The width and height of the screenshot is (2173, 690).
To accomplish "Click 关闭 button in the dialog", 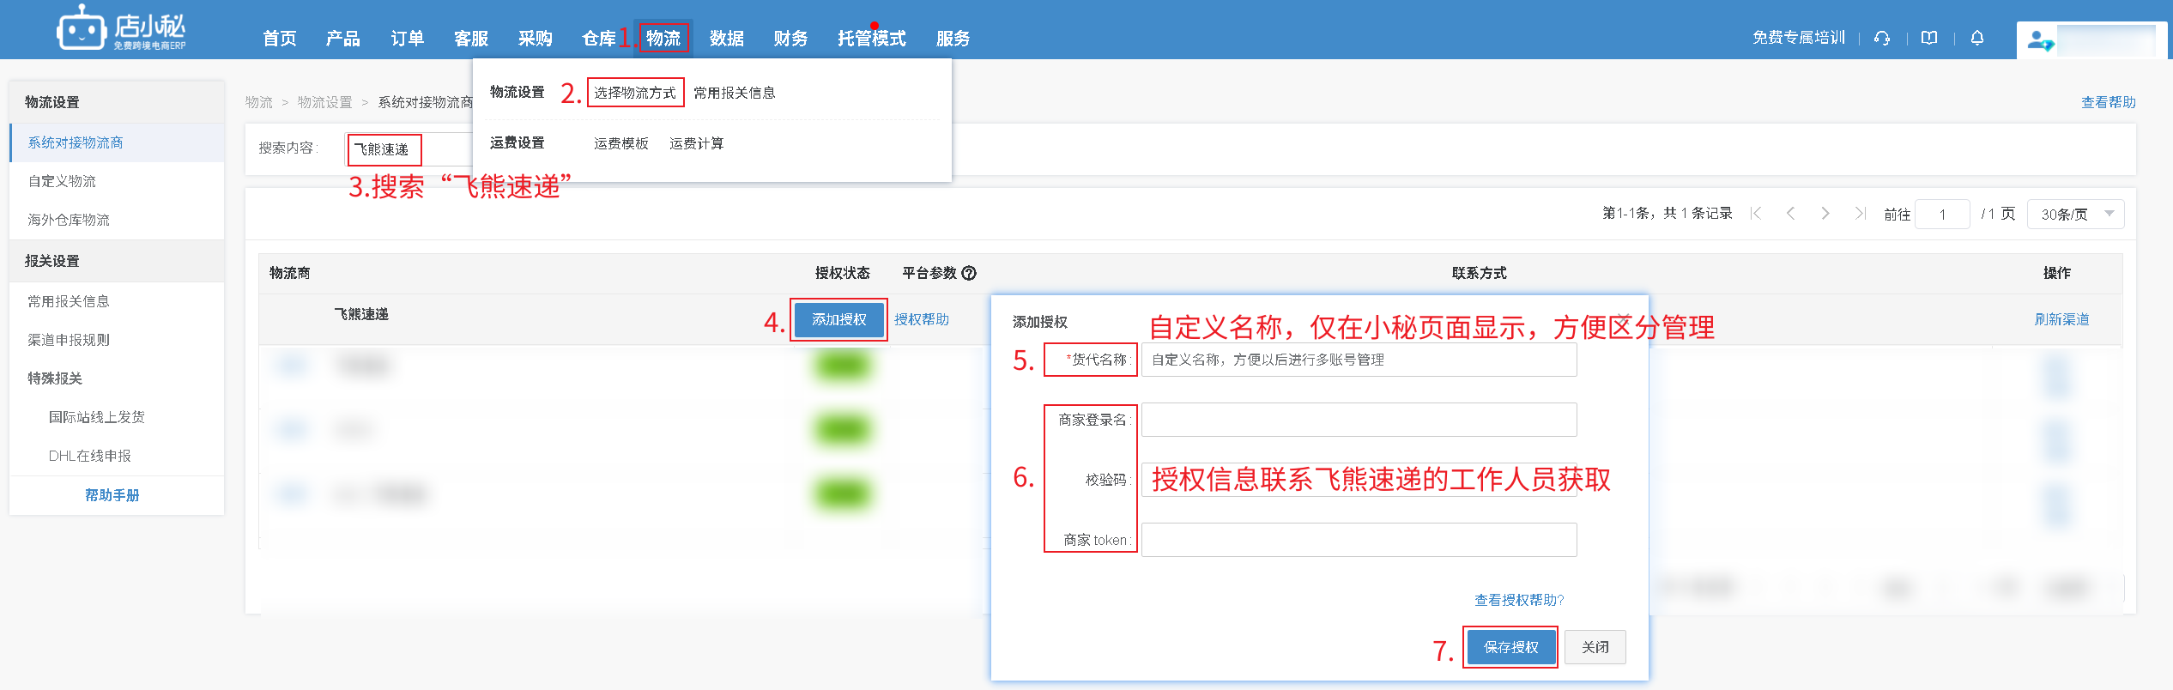I will pos(1595,647).
